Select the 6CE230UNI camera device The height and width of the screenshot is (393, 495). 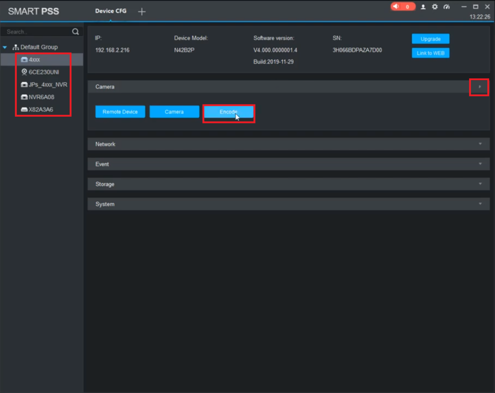click(43, 72)
